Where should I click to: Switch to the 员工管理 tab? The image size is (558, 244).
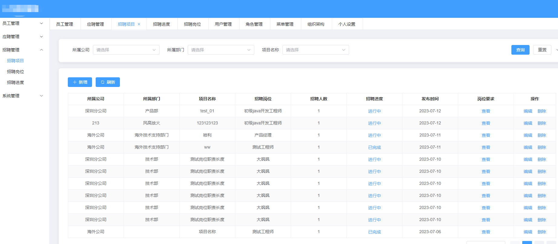(65, 24)
